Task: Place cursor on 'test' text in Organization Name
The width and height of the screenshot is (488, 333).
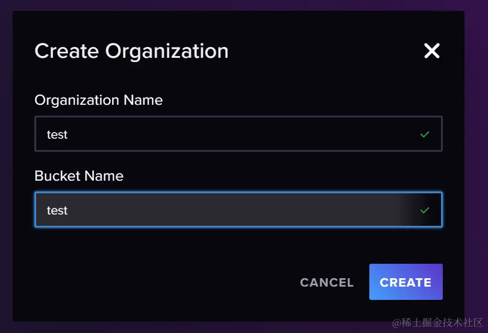Action: click(x=57, y=134)
